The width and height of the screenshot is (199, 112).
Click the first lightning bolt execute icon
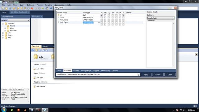18,8
